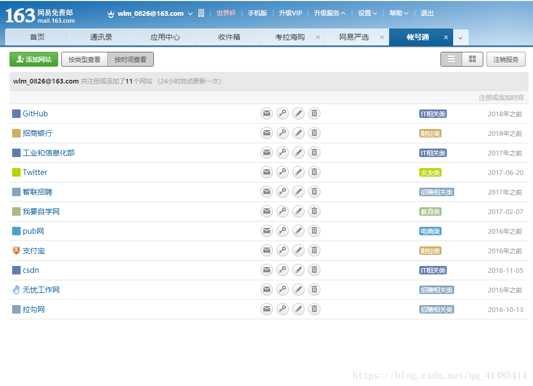Edit the 无忧工作网 entry with pencil icon

coord(298,290)
